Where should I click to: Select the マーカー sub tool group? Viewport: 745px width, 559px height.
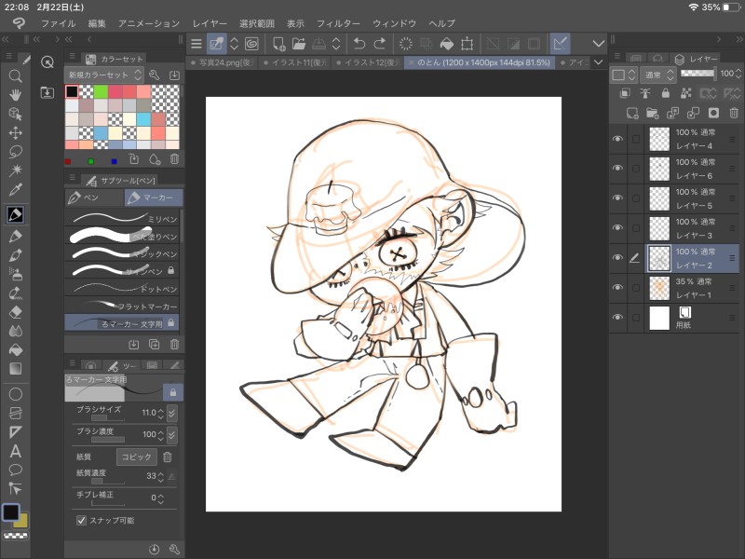pyautogui.click(x=154, y=198)
